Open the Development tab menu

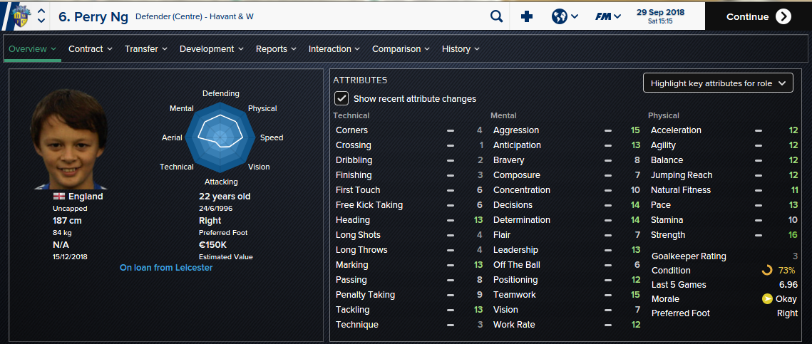click(211, 49)
